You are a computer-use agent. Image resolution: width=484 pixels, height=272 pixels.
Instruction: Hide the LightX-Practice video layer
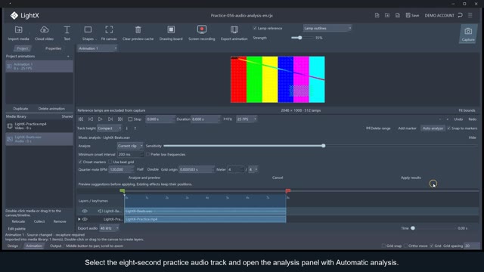pos(85,219)
